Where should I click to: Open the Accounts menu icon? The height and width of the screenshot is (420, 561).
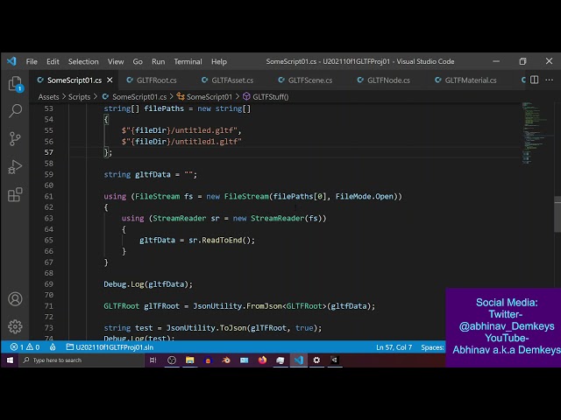[x=16, y=299]
